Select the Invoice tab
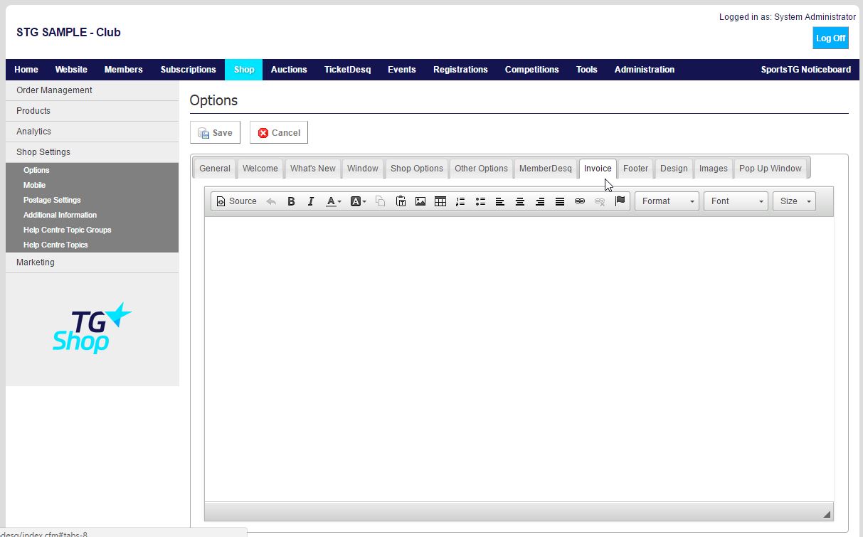 tap(598, 169)
